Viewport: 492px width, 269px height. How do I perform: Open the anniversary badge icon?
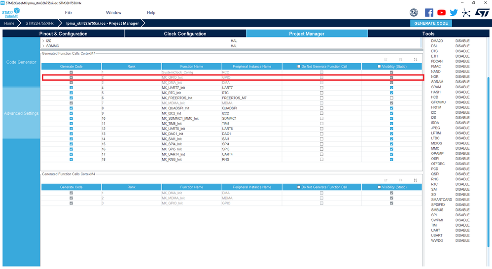414,12
